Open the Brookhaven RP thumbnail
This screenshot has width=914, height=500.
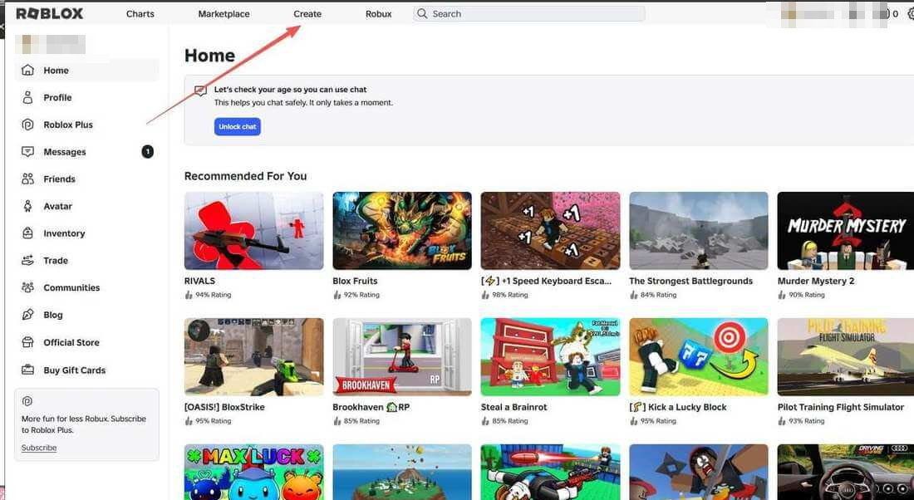click(402, 356)
